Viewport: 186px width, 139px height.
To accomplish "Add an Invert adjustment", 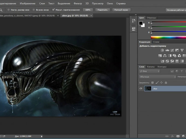I will click(162, 61).
